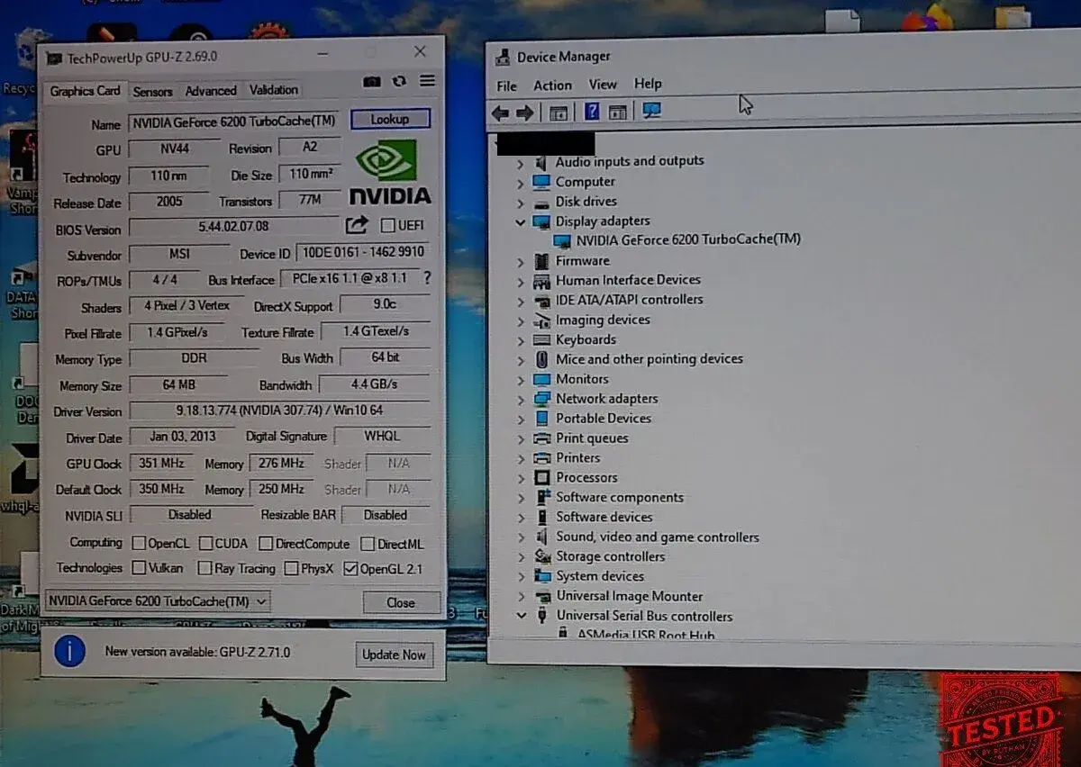
Task: Click the Update Now button
Action: (x=394, y=654)
